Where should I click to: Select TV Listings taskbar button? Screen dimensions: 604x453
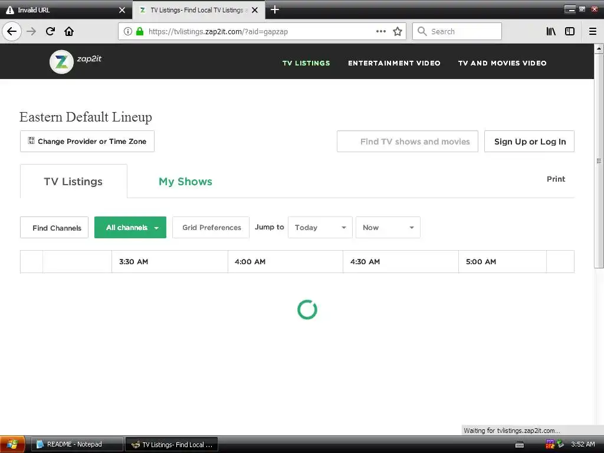[172, 445]
